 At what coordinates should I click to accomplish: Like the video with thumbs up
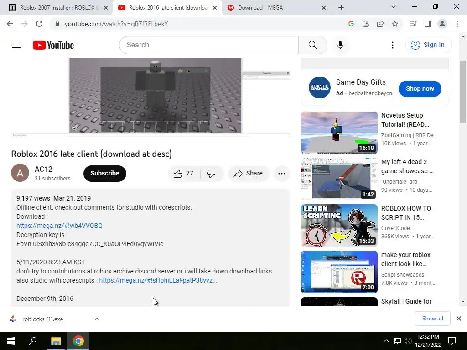click(183, 174)
